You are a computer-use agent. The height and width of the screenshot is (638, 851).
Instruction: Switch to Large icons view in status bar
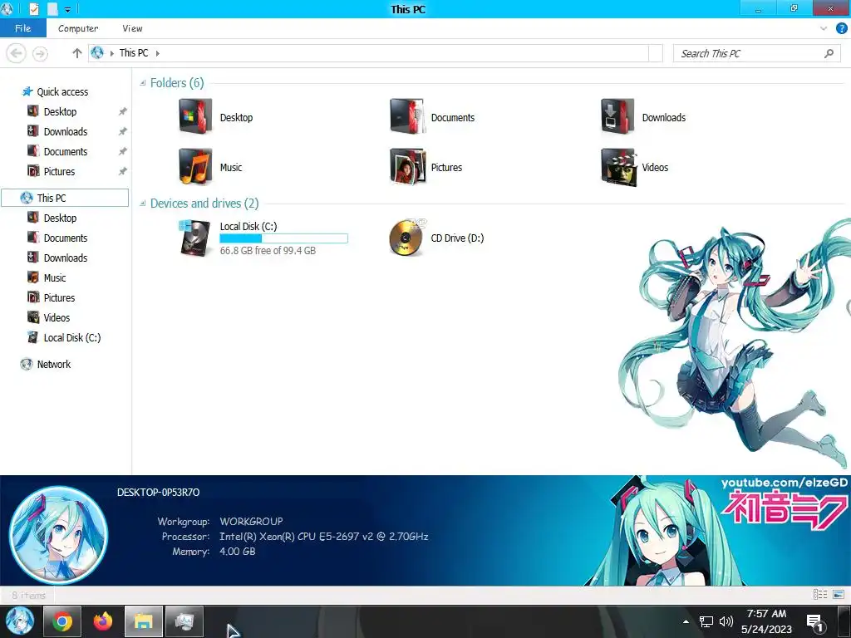(x=839, y=595)
